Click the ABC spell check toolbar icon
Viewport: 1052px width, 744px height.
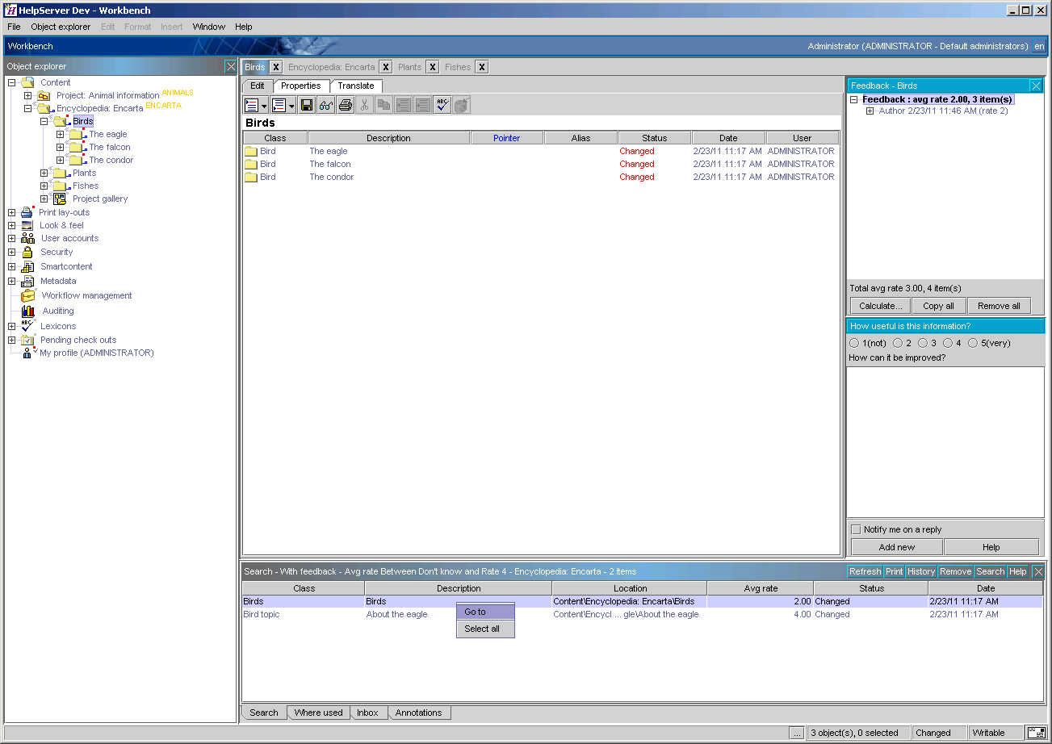click(442, 105)
